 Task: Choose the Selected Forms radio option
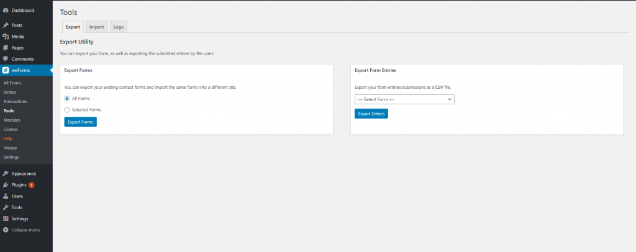point(67,110)
